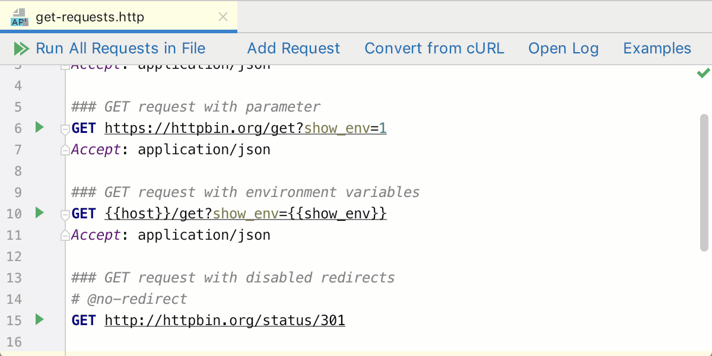Run the environment variables request on line 10
712x356 pixels.
(x=39, y=213)
